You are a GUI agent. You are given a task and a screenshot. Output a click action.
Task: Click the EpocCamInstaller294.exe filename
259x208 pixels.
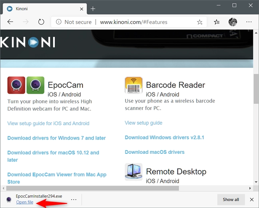pyautogui.click(x=39, y=196)
